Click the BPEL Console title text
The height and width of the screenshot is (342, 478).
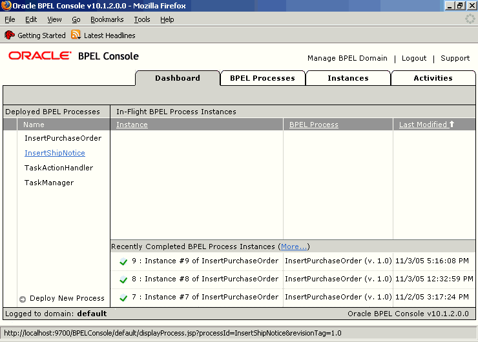click(109, 56)
